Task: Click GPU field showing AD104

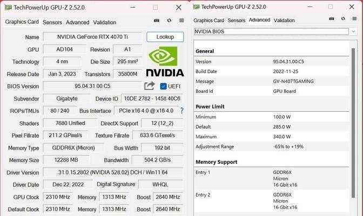Action: 65,49
